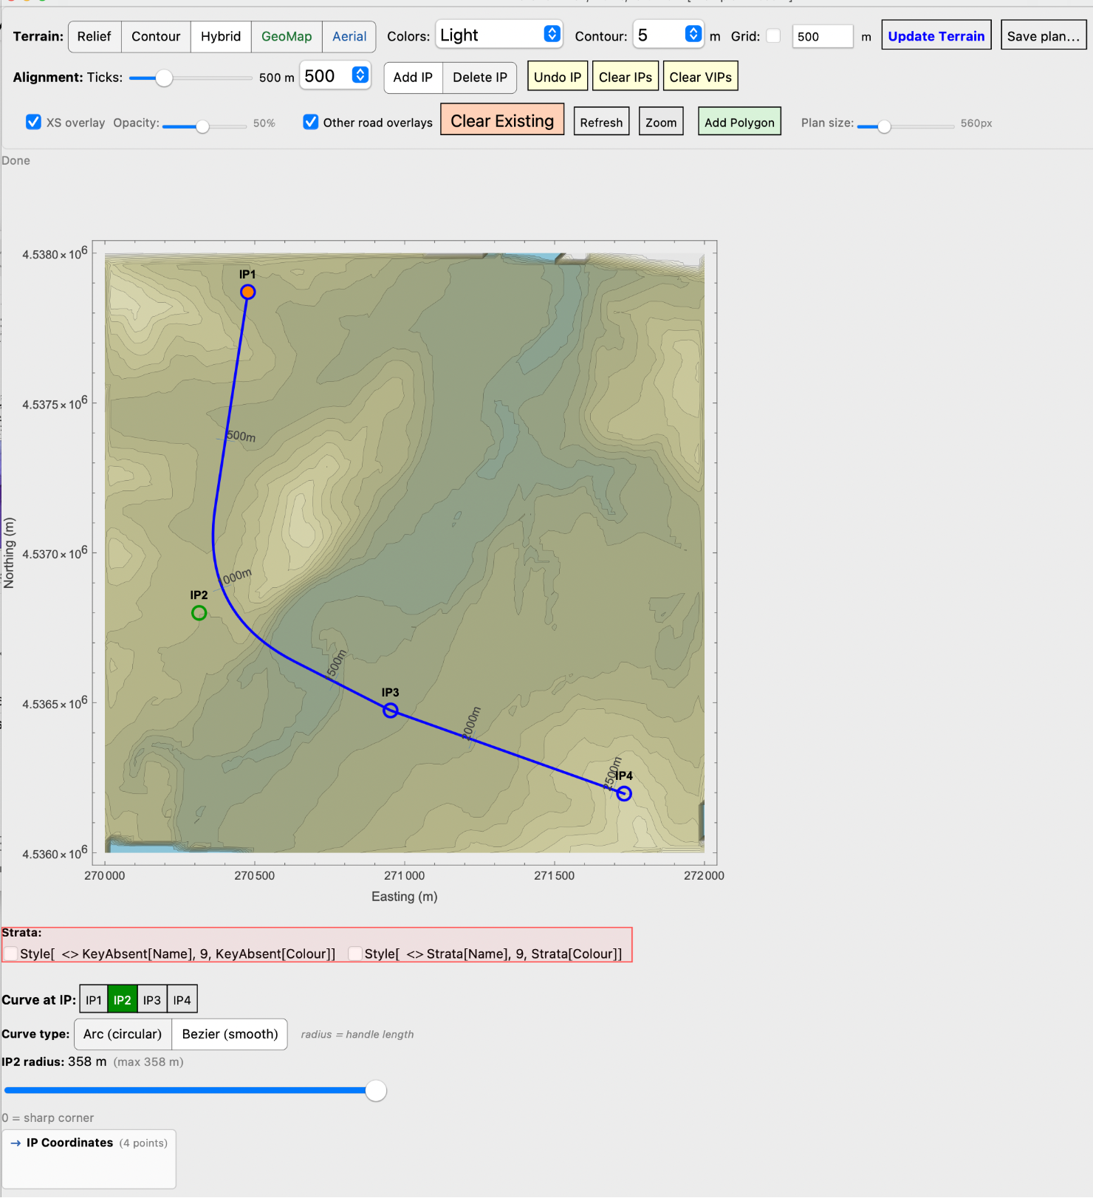This screenshot has height=1198, width=1093.
Task: Select IP2 in Curve at IP
Action: [x=123, y=999]
